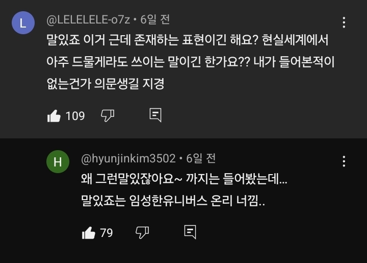The height and width of the screenshot is (263, 367).
Task: Click the reply line '말있죠는 임성한유니버스 온리 너낌..'
Action: pyautogui.click(x=173, y=201)
